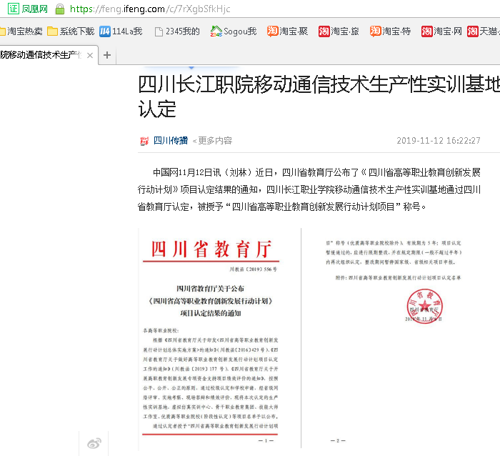Viewport: 500px width, 456px height.
Task: Open the 淘宝·旅 bookmark
Action: 339,31
